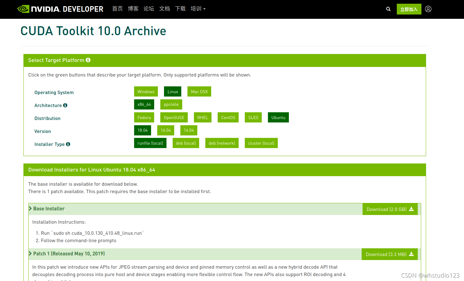Image resolution: width=464 pixels, height=281 pixels.
Task: Download the 3.3 MB patch
Action: (390, 254)
